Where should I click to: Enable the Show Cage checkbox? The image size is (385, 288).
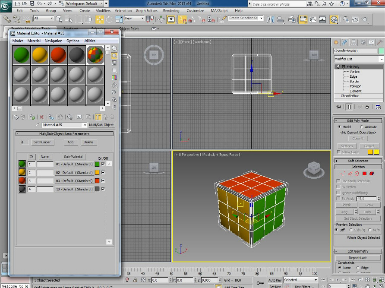339,152
